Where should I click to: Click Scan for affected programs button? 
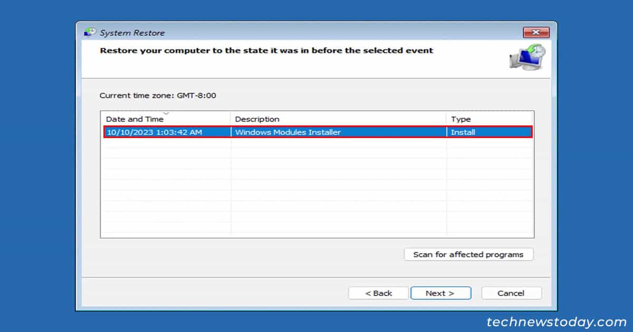click(x=468, y=255)
